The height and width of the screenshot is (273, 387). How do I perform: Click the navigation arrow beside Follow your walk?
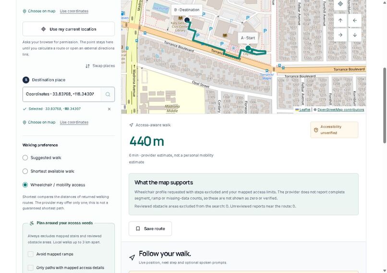(132, 257)
